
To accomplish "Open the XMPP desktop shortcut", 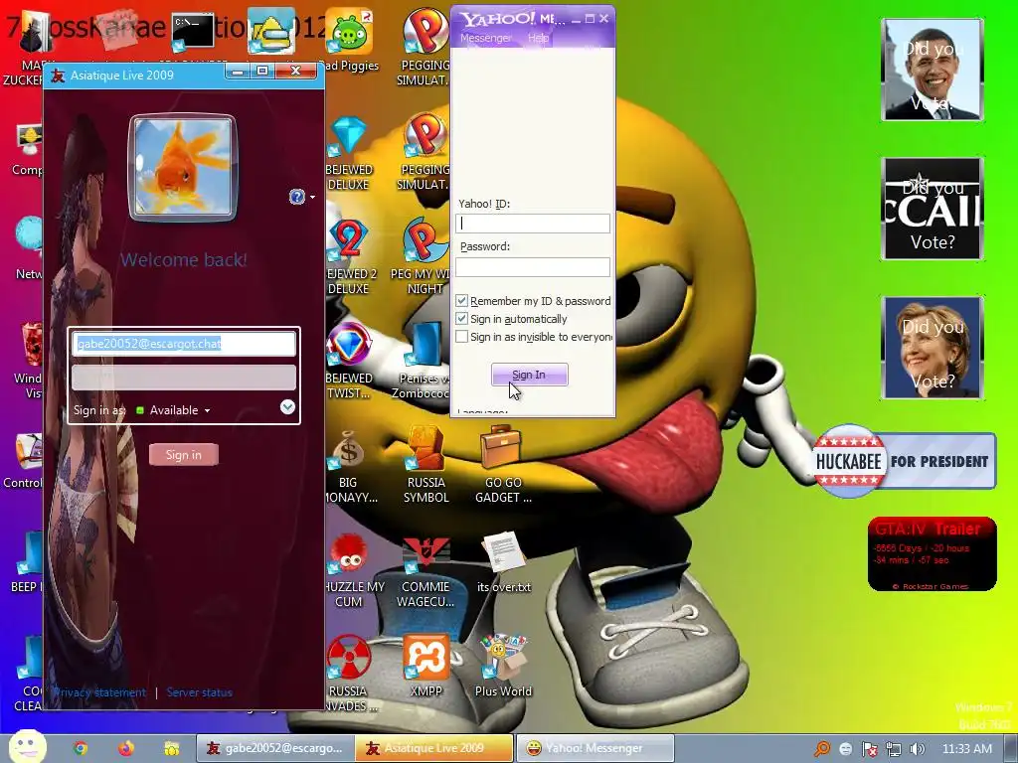I will coord(425,666).
